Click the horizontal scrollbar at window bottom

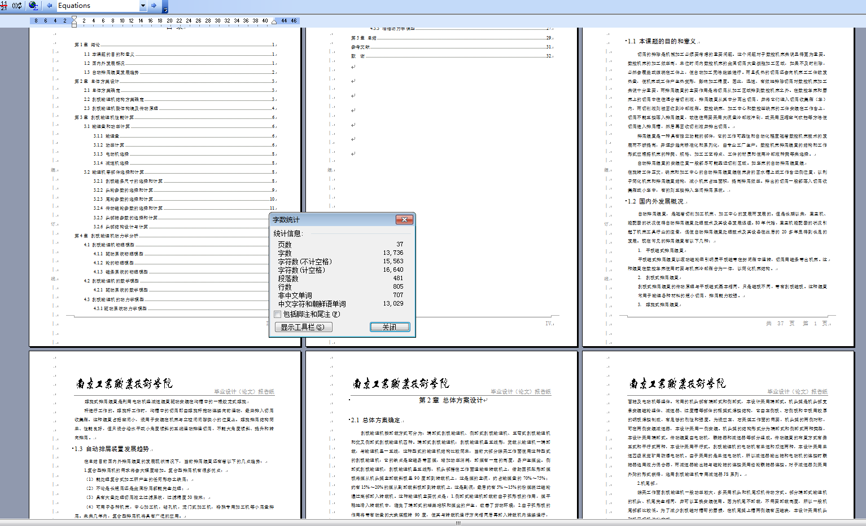[x=433, y=523]
